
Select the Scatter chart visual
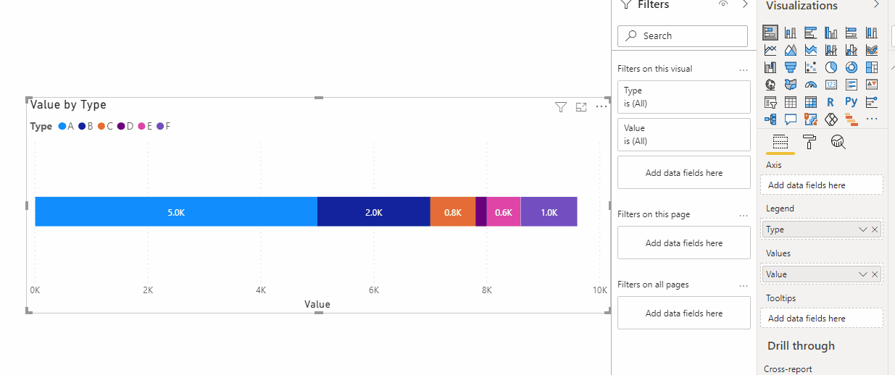(x=811, y=67)
